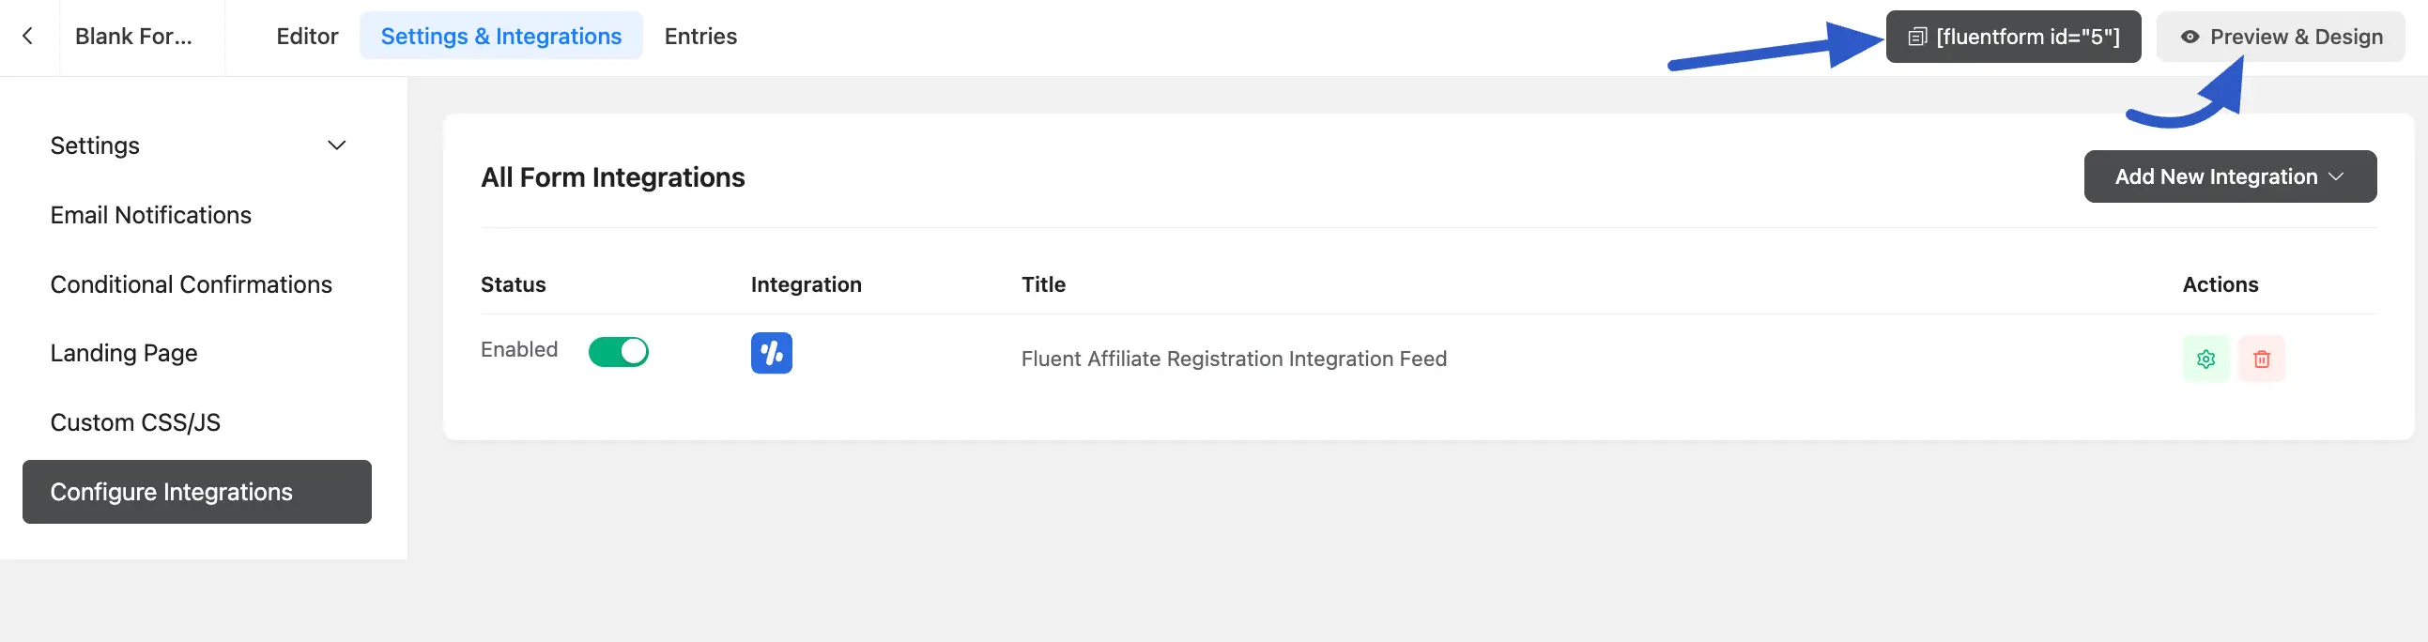The height and width of the screenshot is (642, 2428).
Task: Click the eye icon on Preview & Design
Action: pyautogui.click(x=2190, y=37)
